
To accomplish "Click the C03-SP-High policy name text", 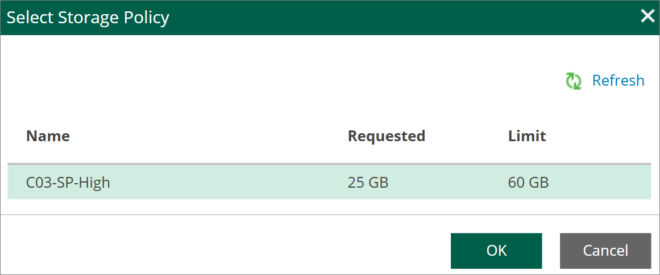I will pyautogui.click(x=68, y=183).
